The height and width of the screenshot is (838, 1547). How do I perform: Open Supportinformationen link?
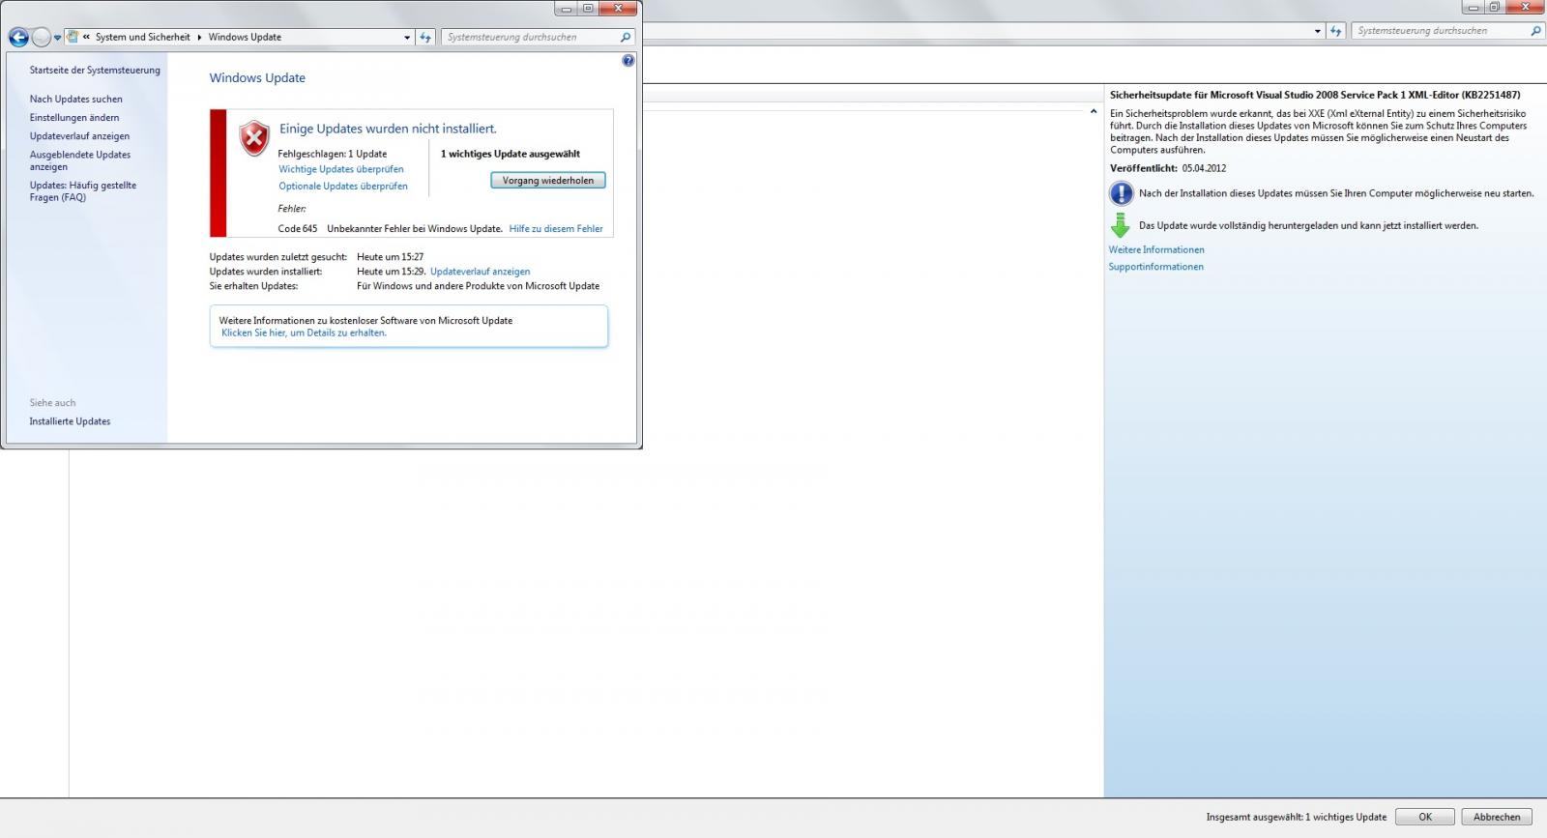coord(1155,267)
